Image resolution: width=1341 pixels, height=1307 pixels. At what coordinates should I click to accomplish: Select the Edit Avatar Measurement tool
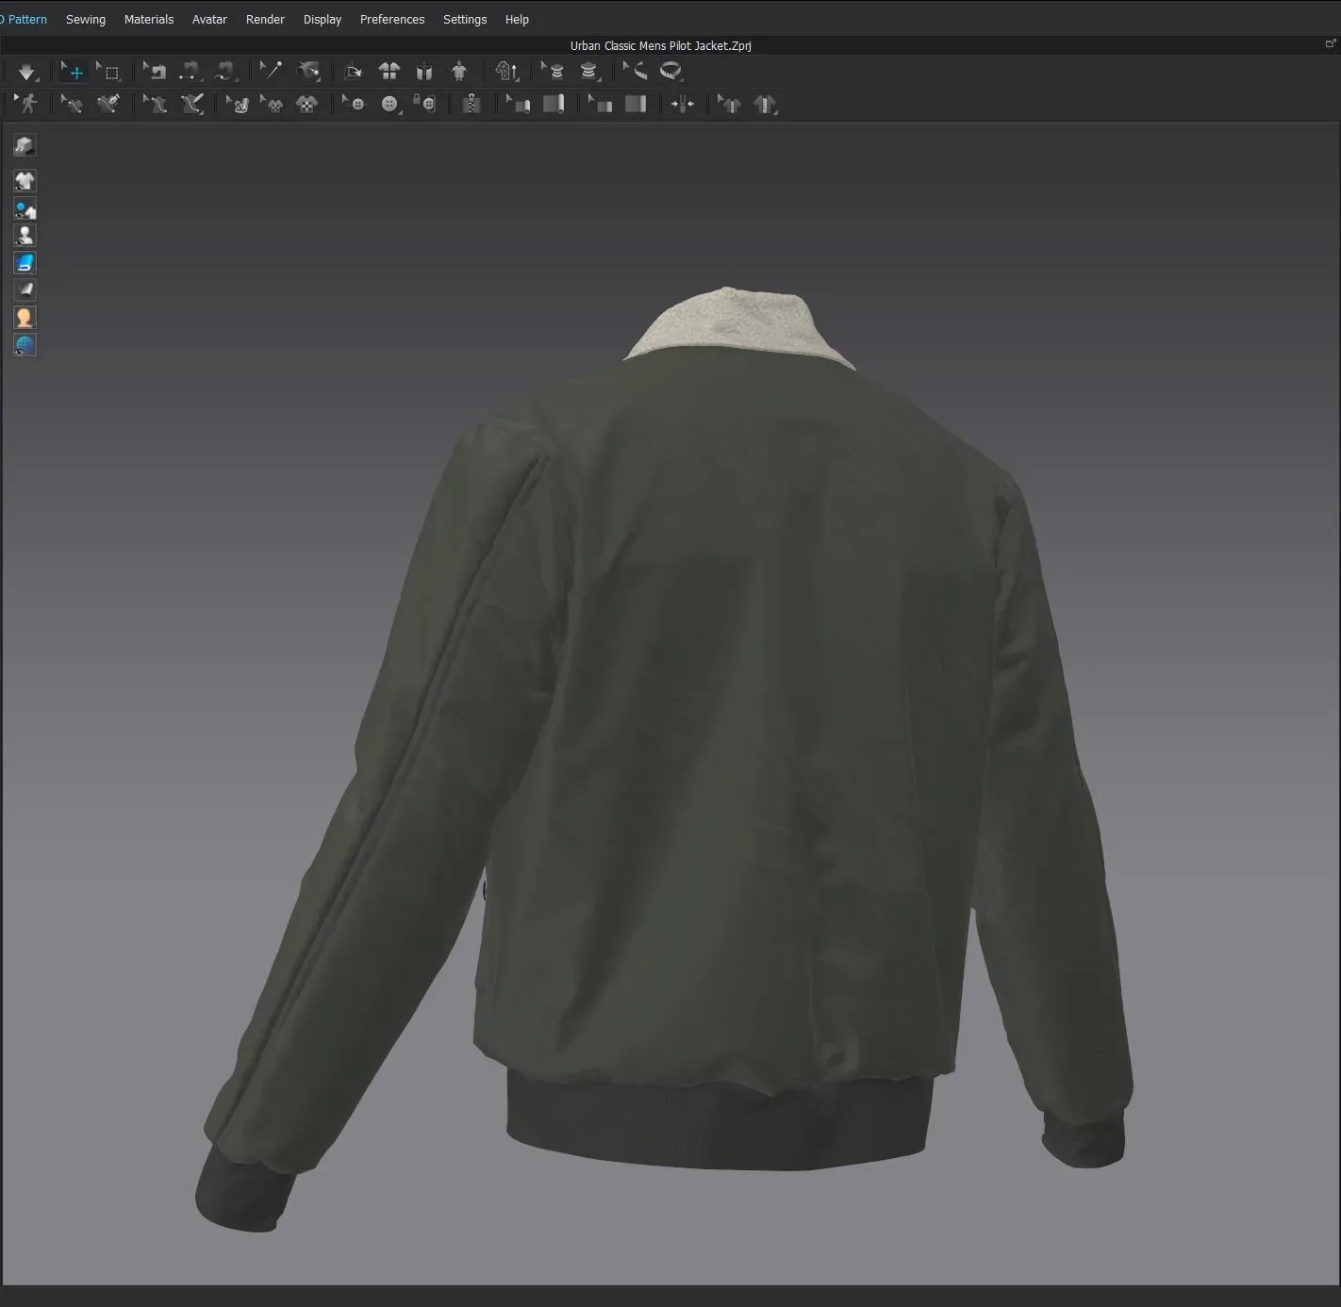coord(554,72)
